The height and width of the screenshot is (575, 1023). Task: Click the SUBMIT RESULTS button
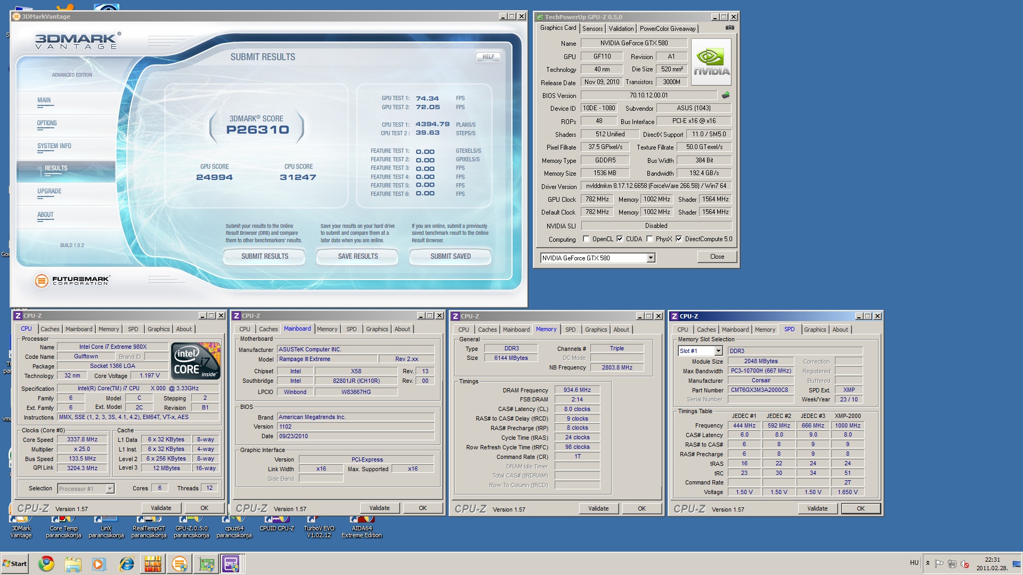[x=264, y=257]
